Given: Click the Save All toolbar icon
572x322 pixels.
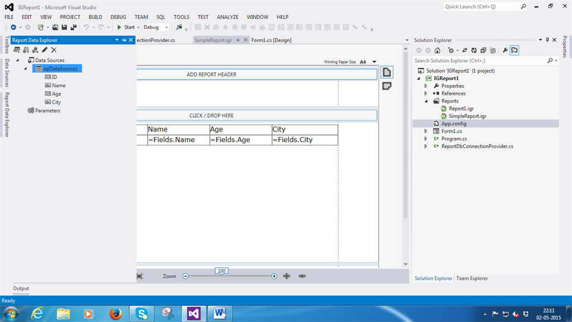Looking at the screenshot, I should (x=74, y=27).
